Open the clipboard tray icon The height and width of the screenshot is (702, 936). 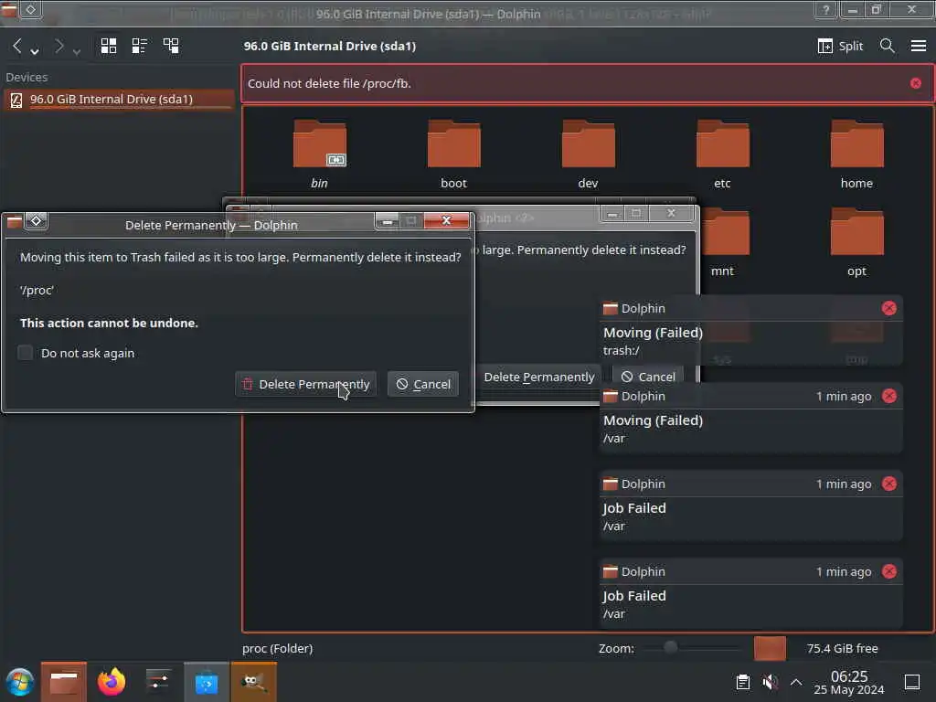pos(742,682)
